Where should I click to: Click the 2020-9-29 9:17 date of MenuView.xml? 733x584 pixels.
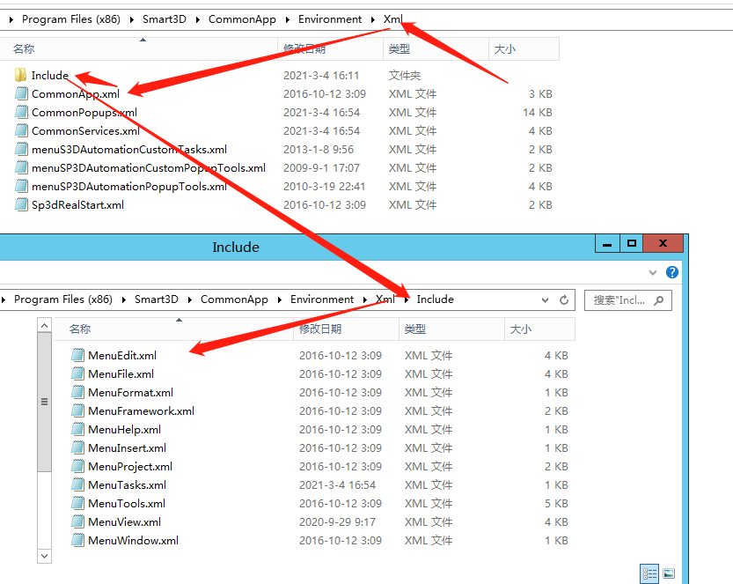[337, 521]
